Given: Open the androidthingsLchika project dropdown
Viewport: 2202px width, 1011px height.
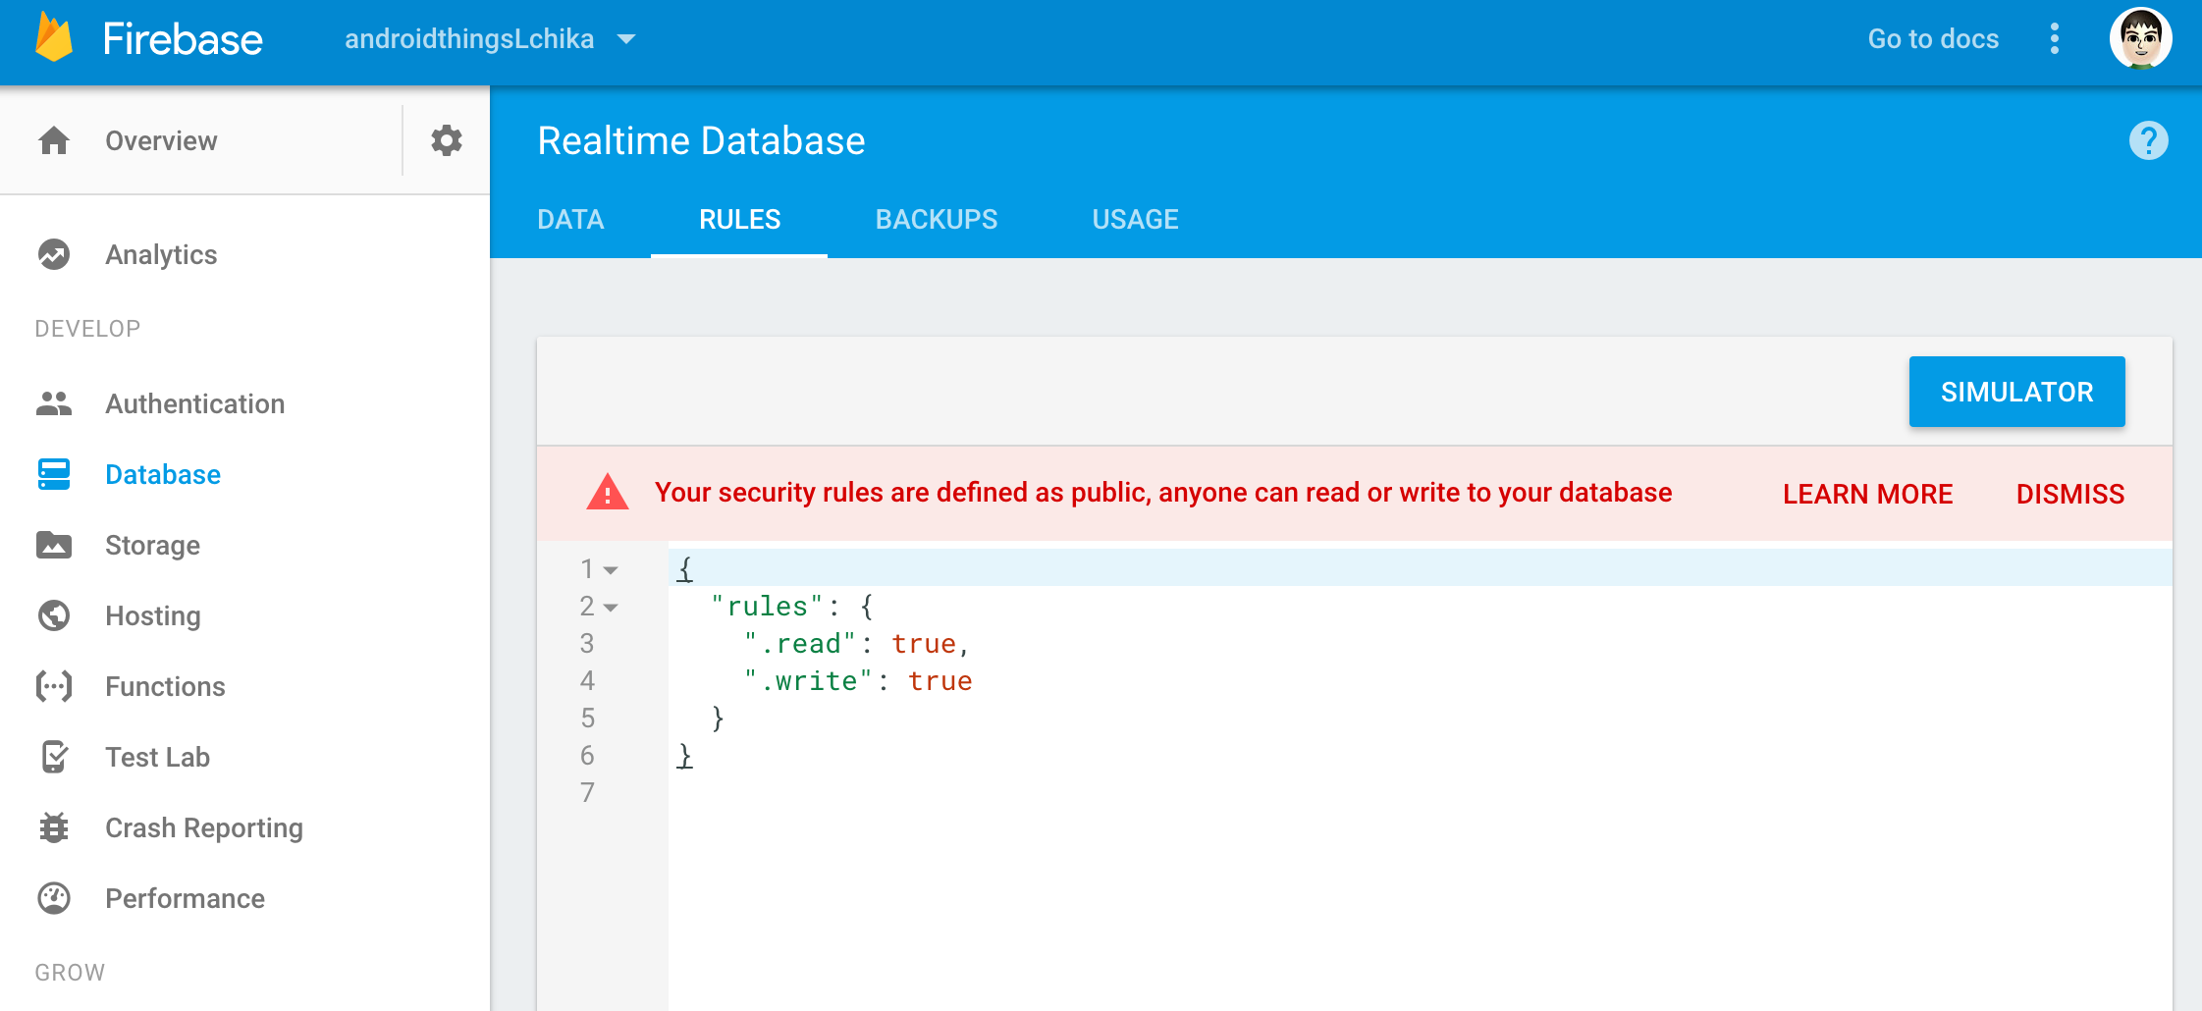Looking at the screenshot, I should coord(491,39).
